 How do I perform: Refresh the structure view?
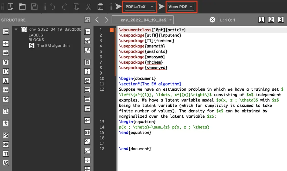pyautogui.click(x=87, y=20)
